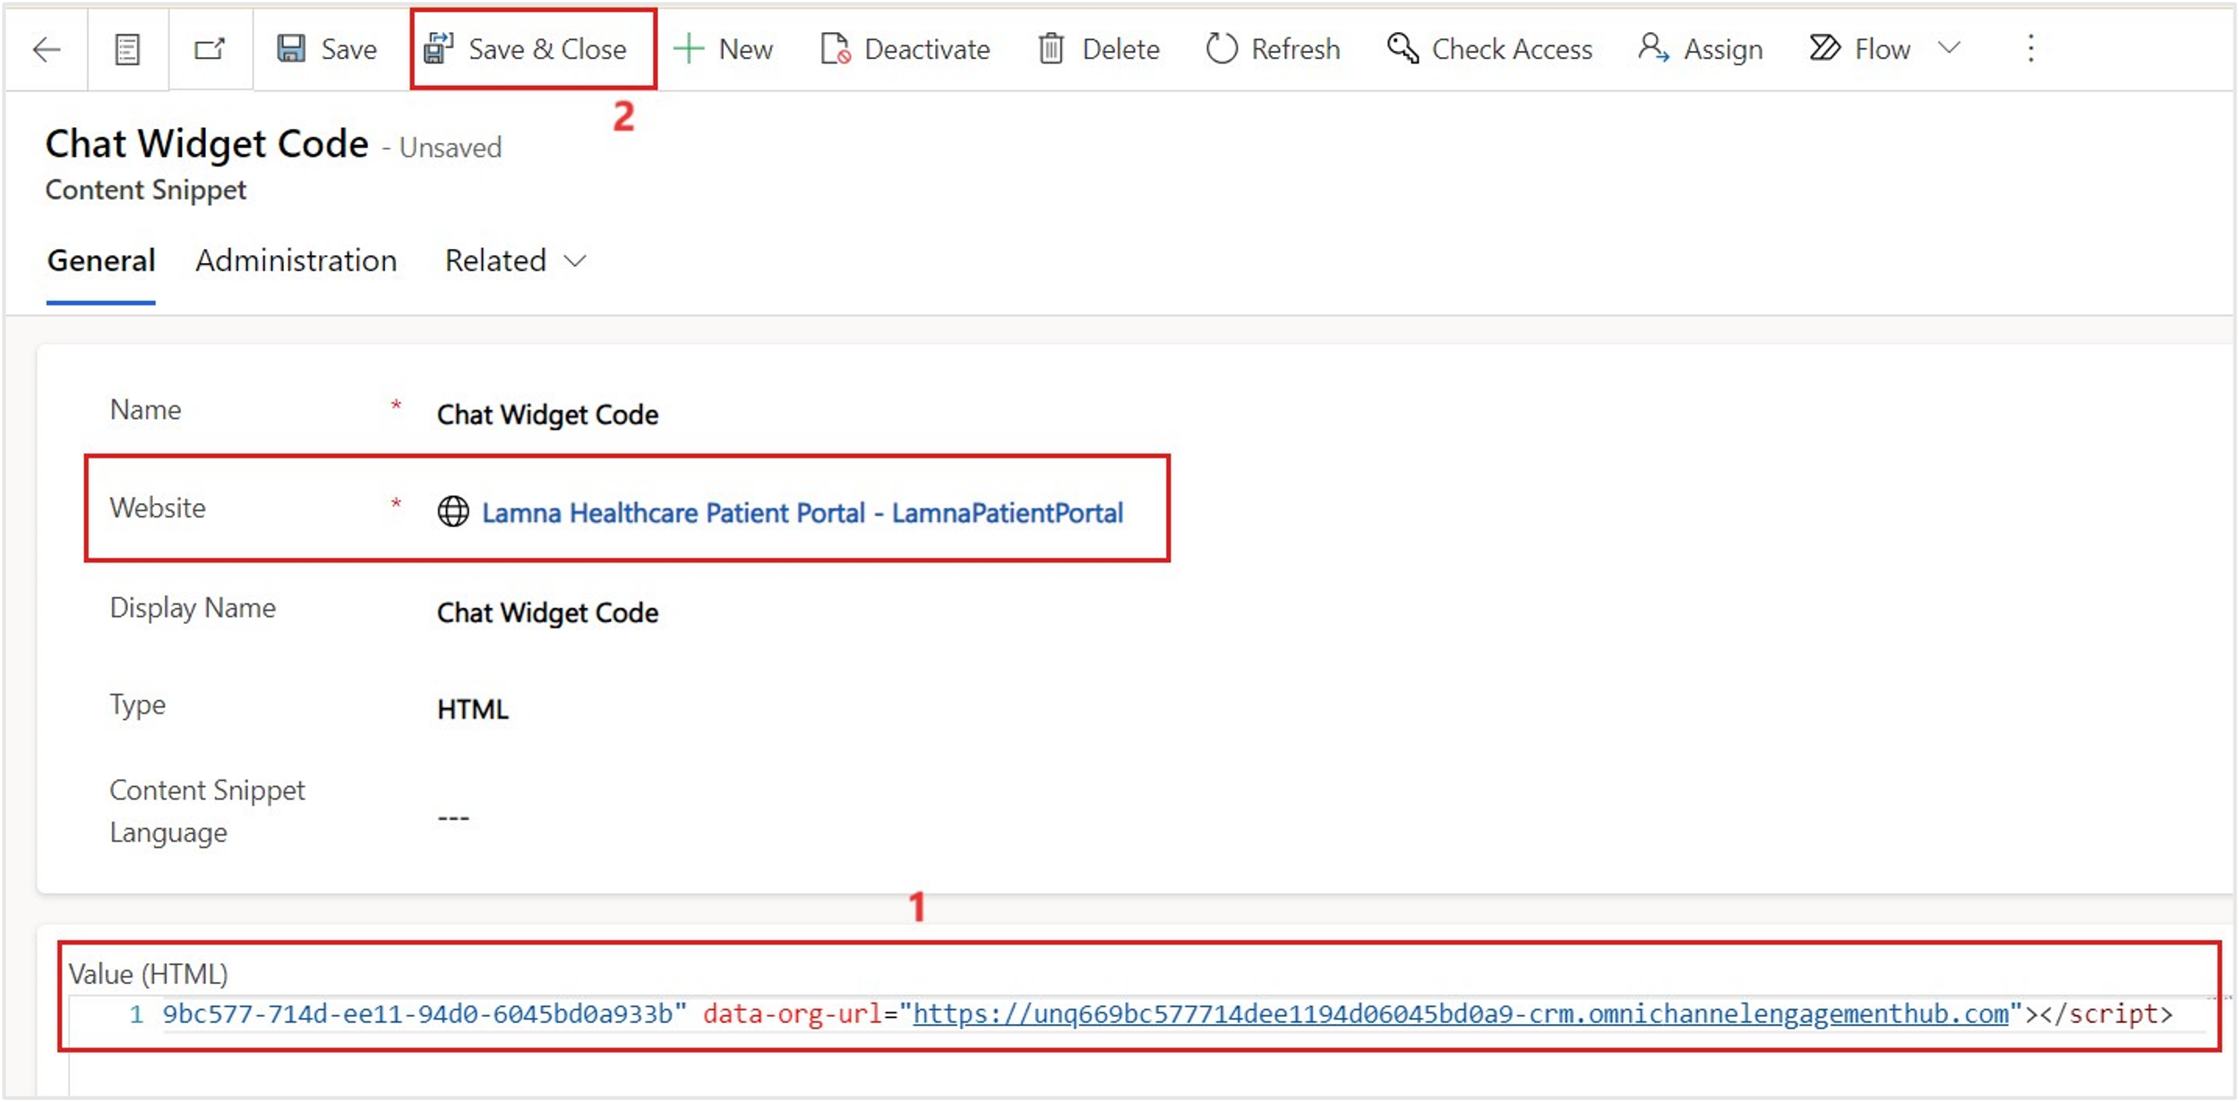Select the Type field value HTML
This screenshot has height=1102, width=2239.
[x=473, y=709]
